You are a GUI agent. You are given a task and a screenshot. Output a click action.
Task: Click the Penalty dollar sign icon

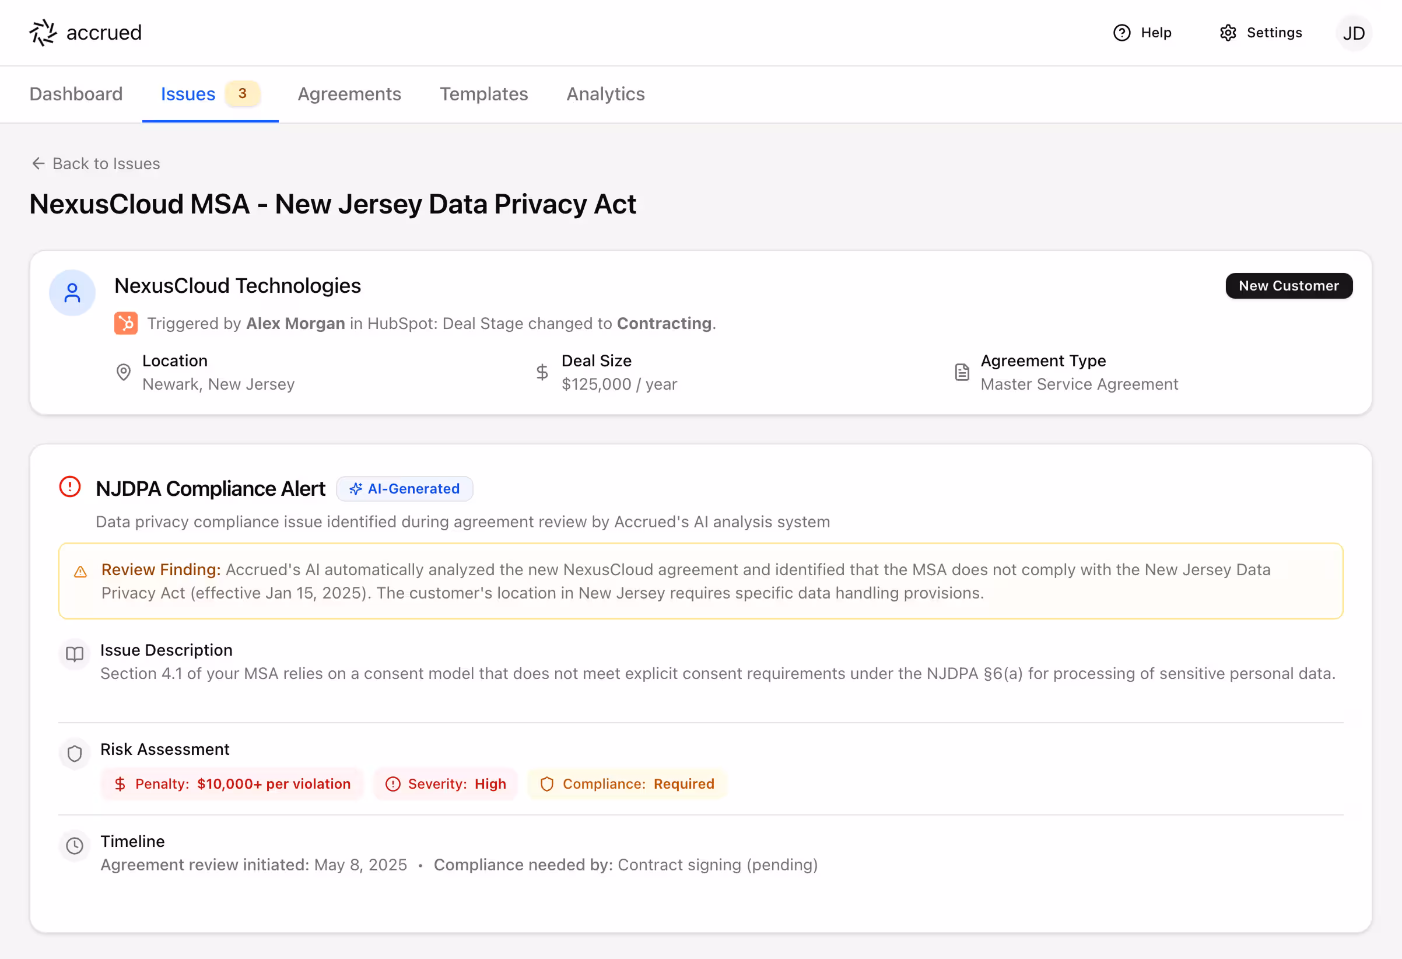point(120,784)
